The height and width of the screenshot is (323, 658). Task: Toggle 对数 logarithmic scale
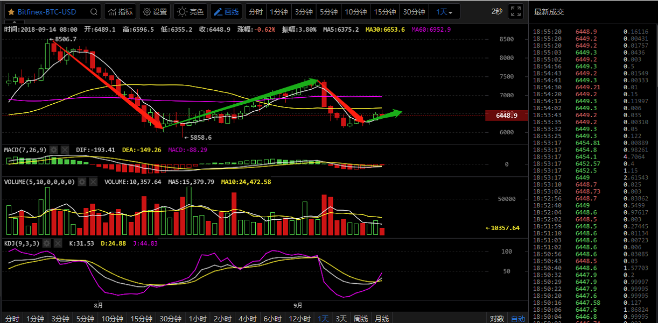coord(497,319)
